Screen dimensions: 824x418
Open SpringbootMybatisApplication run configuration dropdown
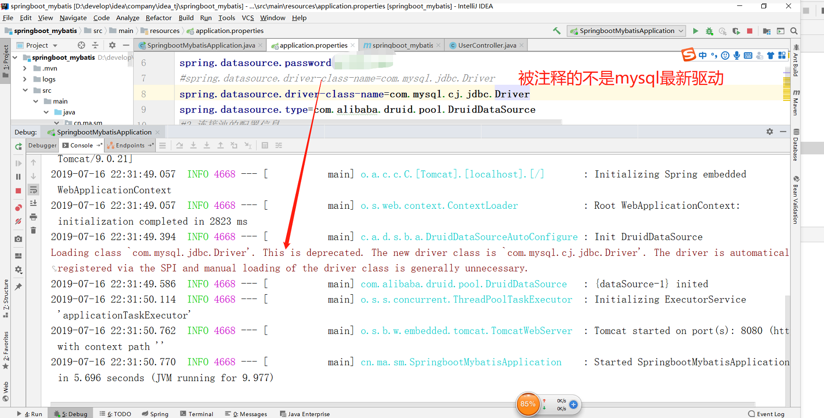pos(627,31)
